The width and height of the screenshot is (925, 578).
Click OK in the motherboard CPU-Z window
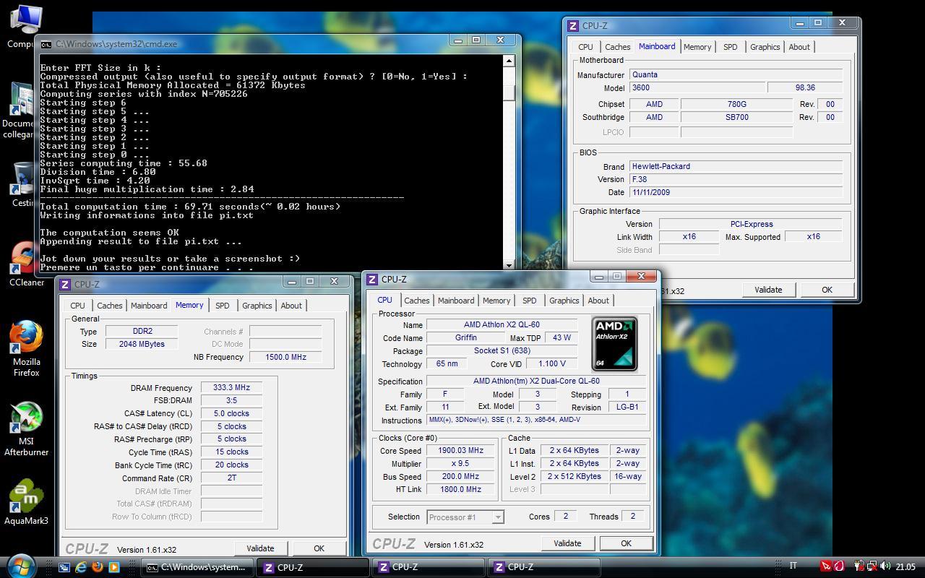(x=827, y=290)
